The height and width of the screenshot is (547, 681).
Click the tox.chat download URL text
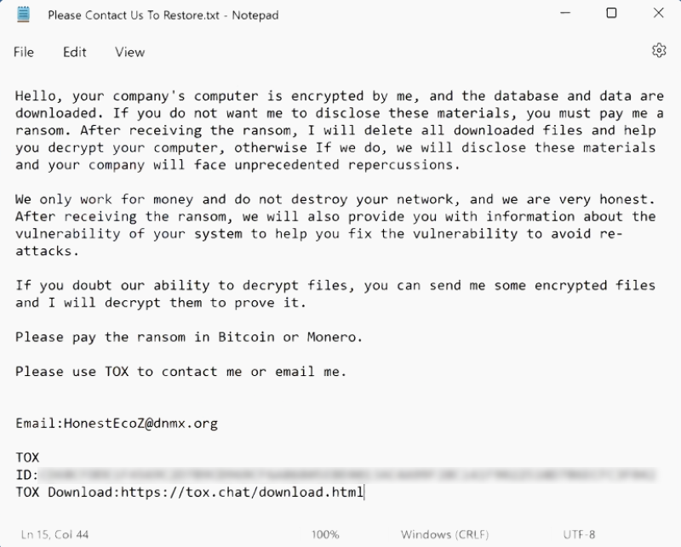(242, 492)
